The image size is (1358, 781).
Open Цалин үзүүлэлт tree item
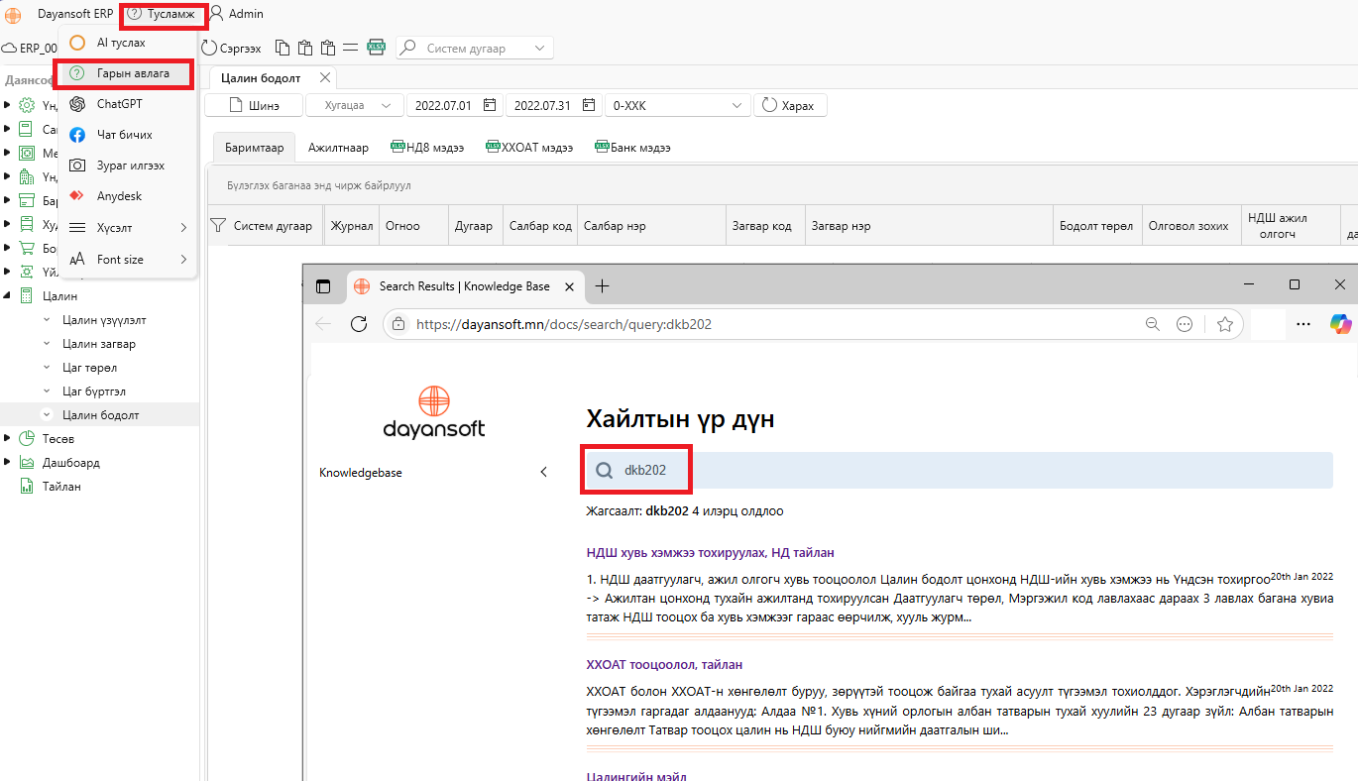click(104, 320)
